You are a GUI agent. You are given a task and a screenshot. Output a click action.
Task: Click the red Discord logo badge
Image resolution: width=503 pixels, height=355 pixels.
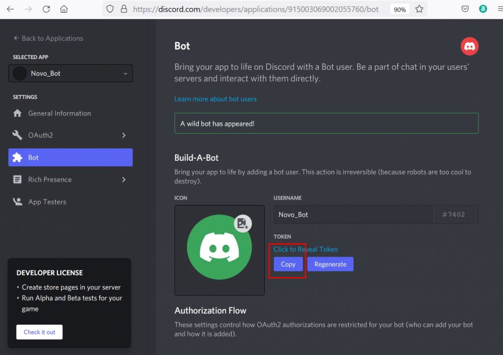pos(470,46)
